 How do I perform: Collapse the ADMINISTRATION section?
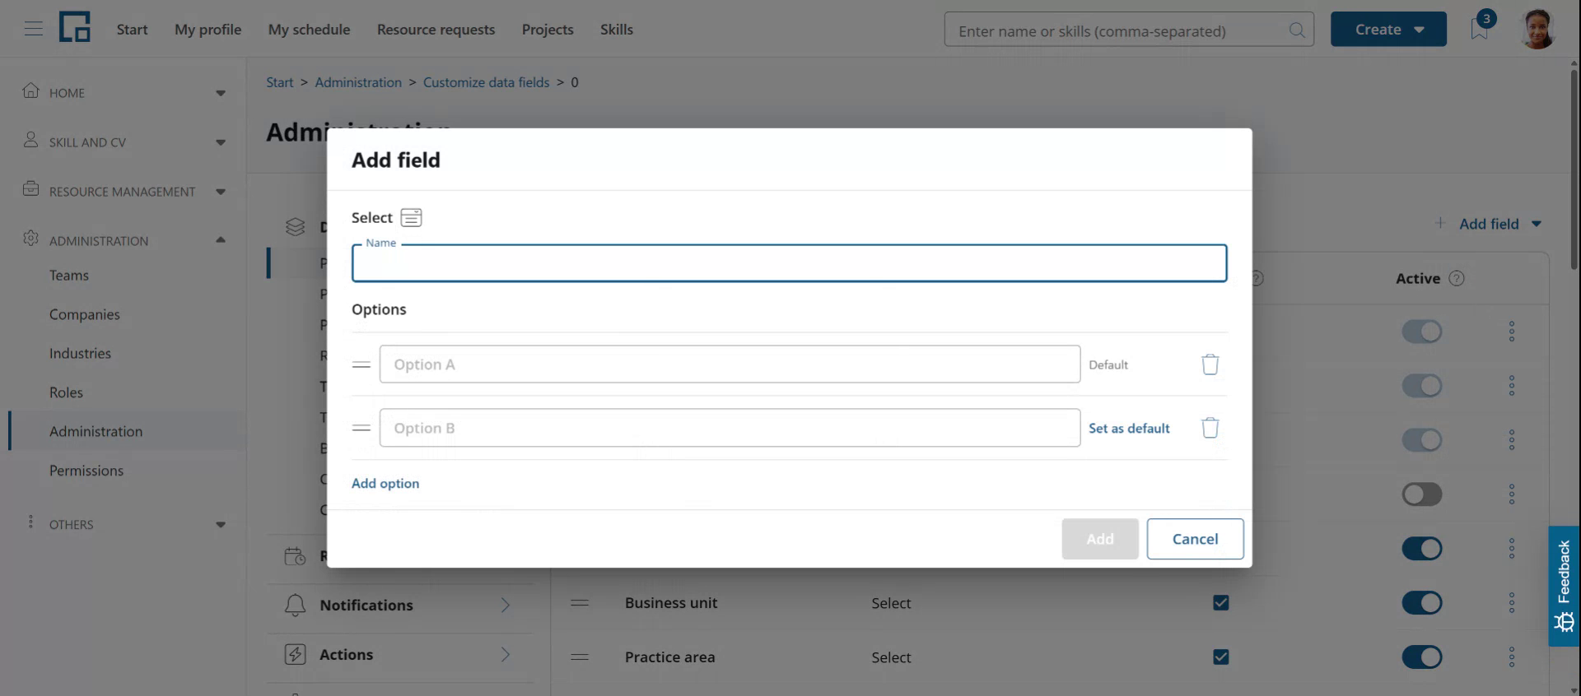pos(124,240)
